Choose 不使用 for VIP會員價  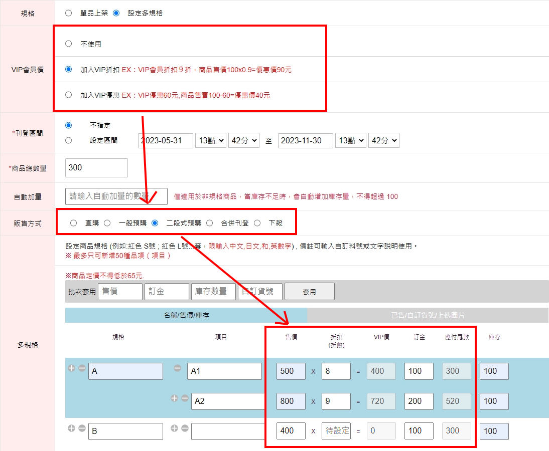(69, 44)
